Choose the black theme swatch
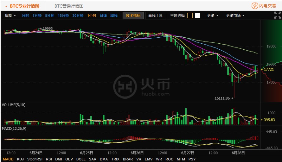Viewport: 282px width, 162px height. 190,16
